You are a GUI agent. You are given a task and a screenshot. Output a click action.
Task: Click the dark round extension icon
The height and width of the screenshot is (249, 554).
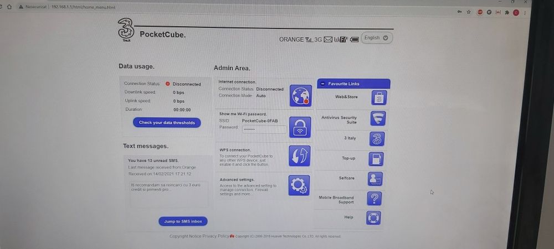(x=489, y=12)
